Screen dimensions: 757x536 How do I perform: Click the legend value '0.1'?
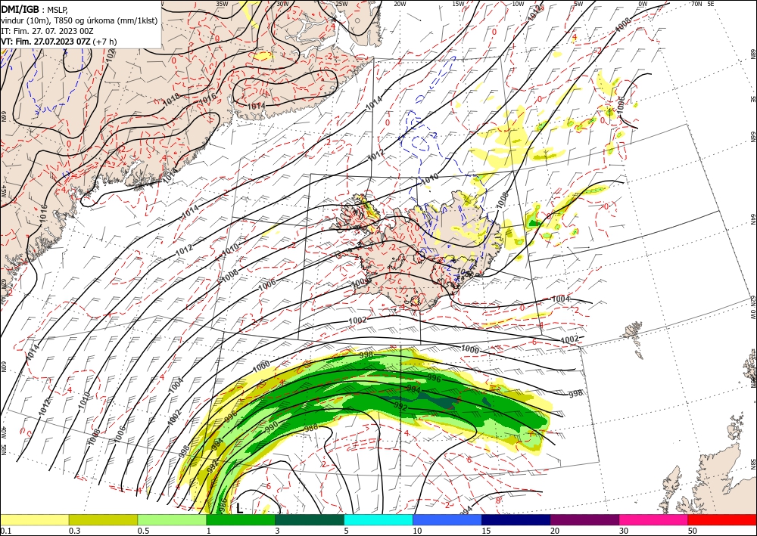point(5,531)
